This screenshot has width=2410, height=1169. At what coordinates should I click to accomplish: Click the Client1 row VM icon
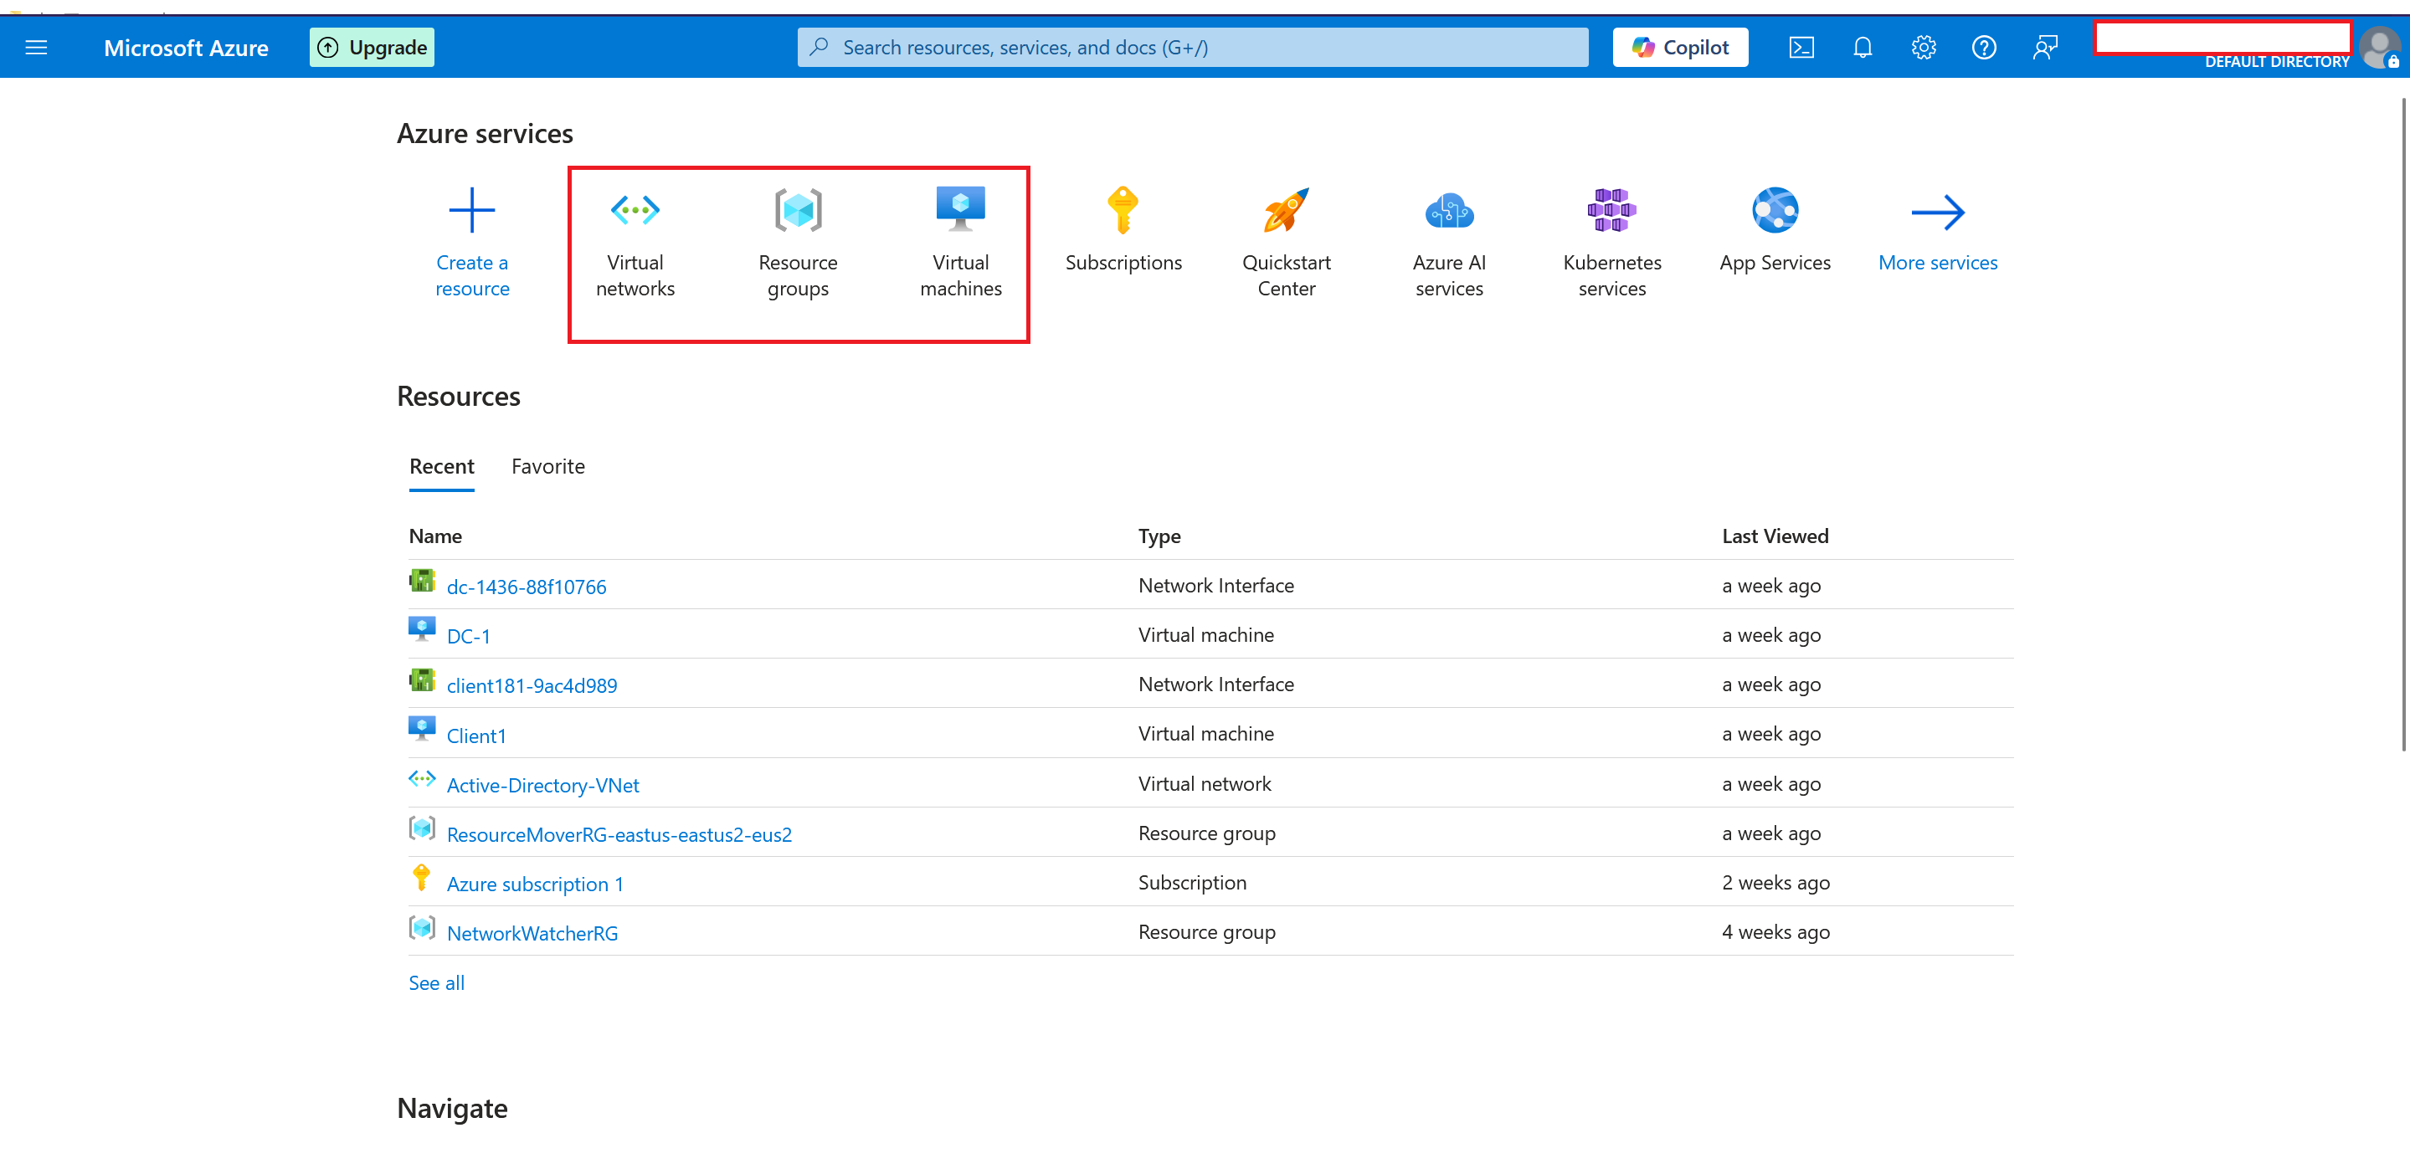tap(422, 729)
